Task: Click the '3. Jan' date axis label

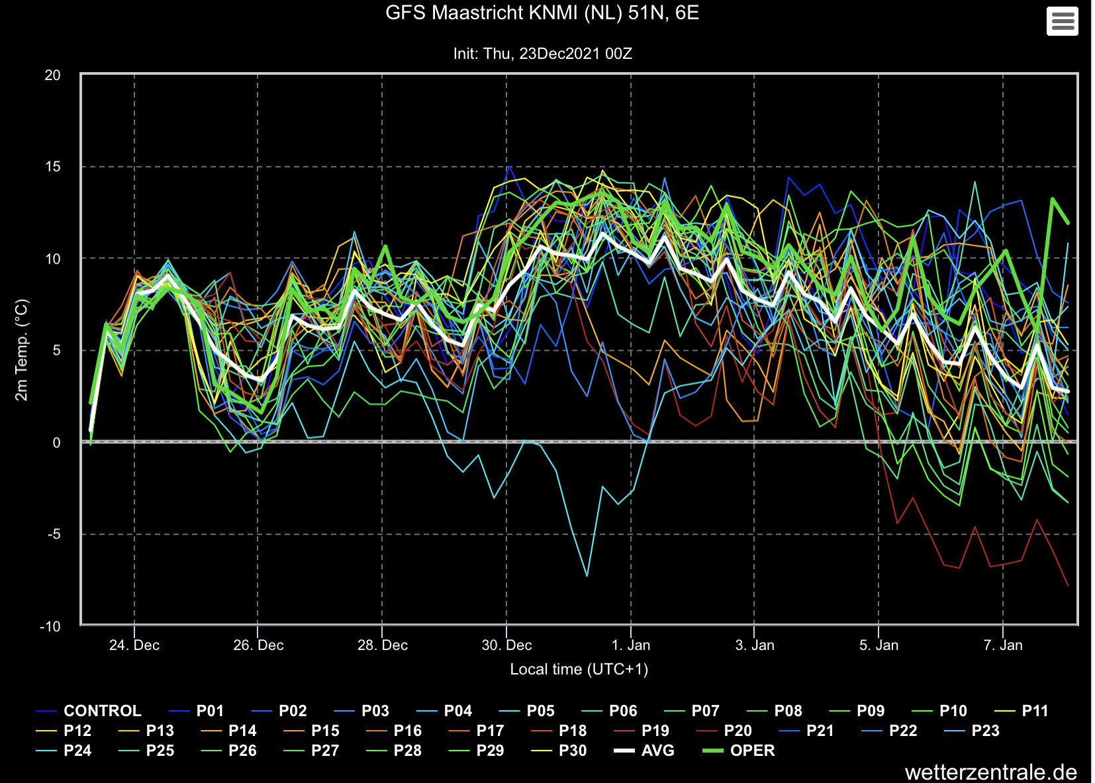Action: [x=755, y=645]
